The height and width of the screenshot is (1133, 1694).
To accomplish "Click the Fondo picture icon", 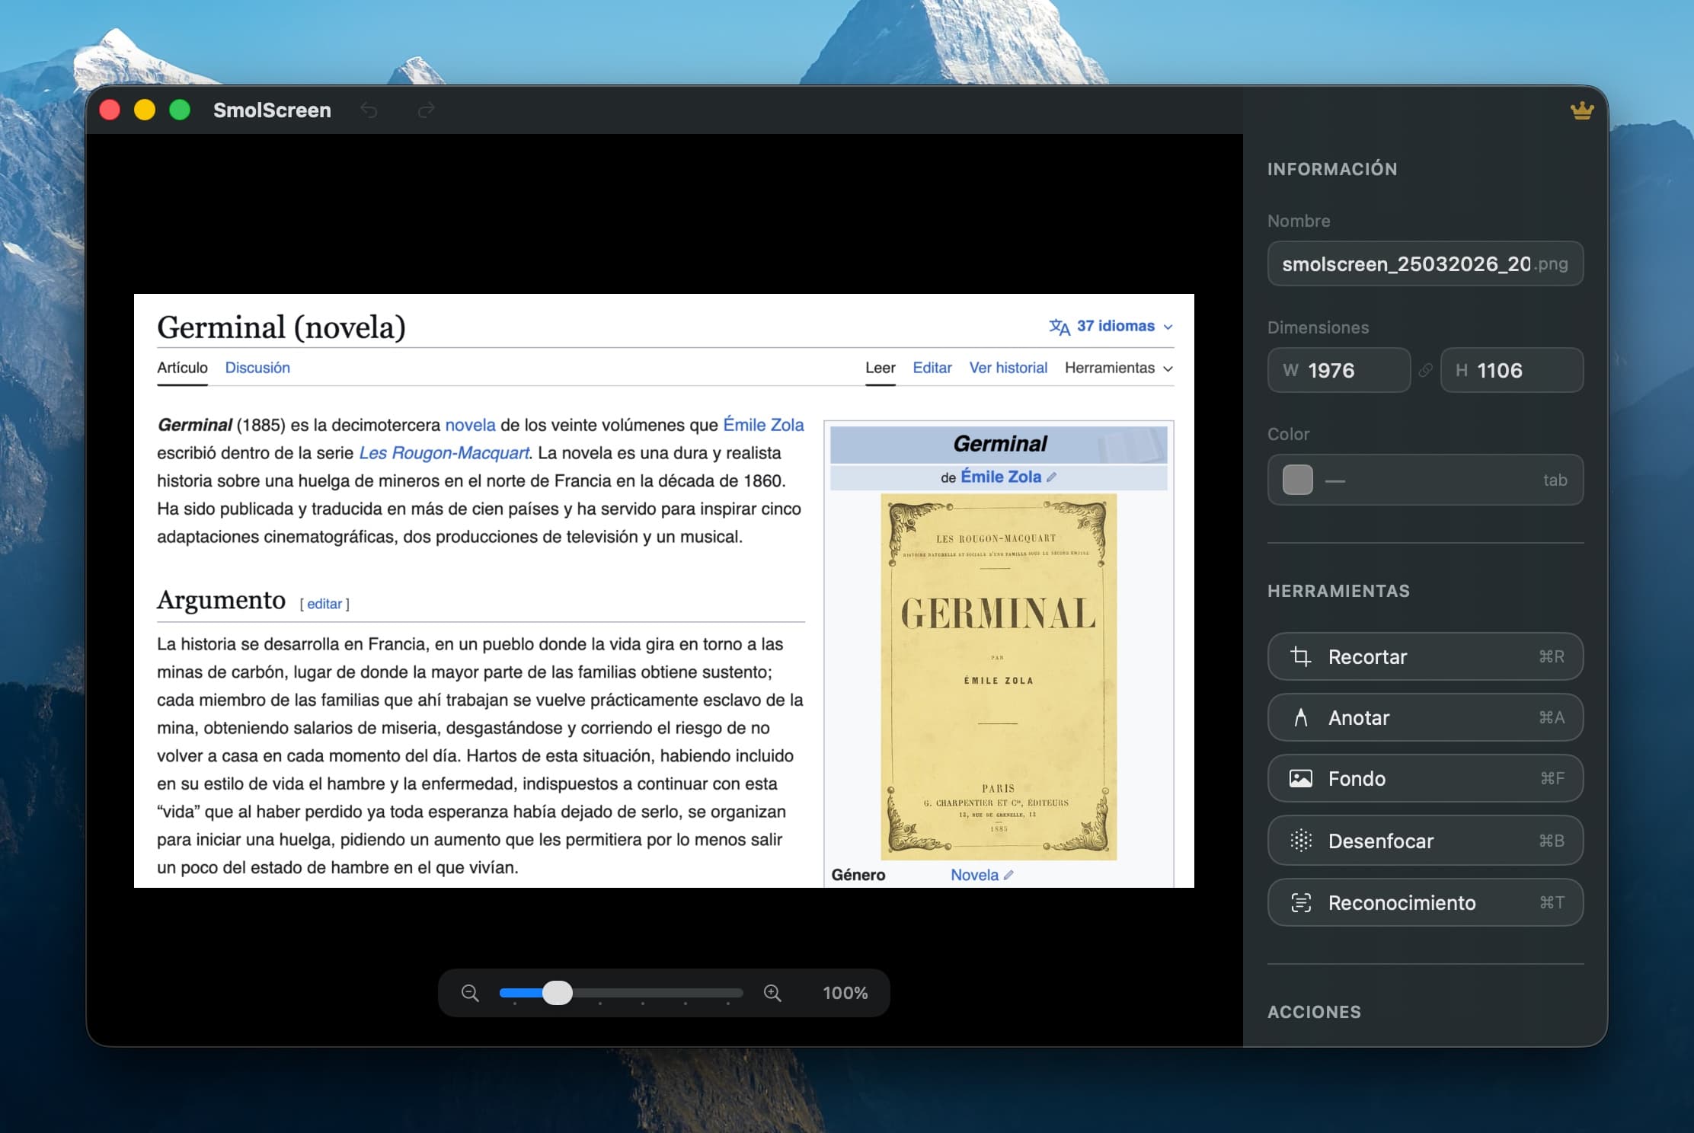I will coord(1301,778).
